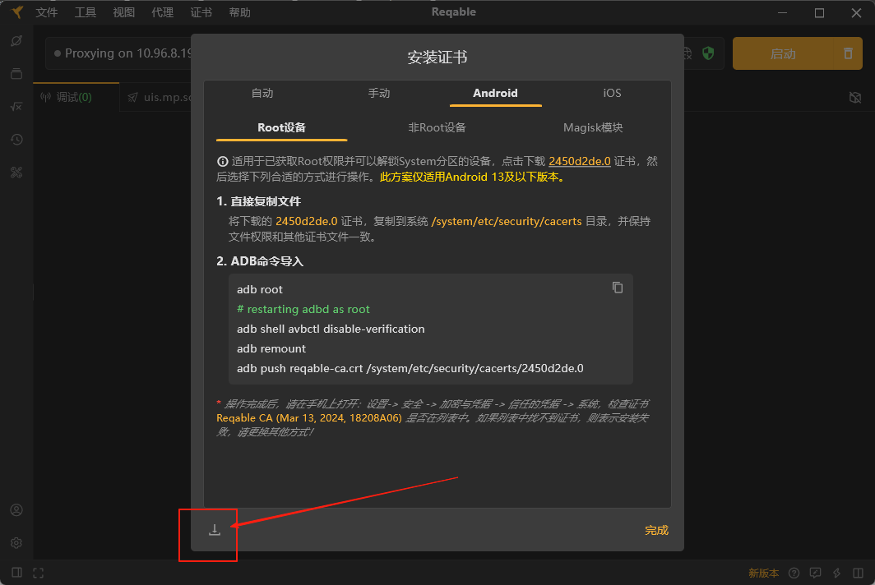Image resolution: width=875 pixels, height=585 pixels.
Task: Click the info icon before 适用于已获取Root权限
Action: pos(222,161)
